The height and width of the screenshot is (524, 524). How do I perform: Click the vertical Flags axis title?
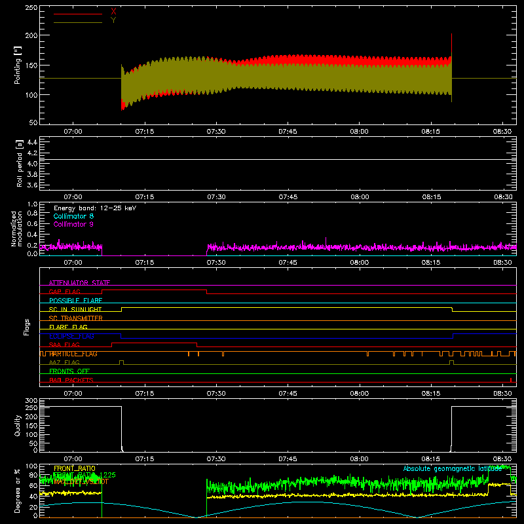27,327
